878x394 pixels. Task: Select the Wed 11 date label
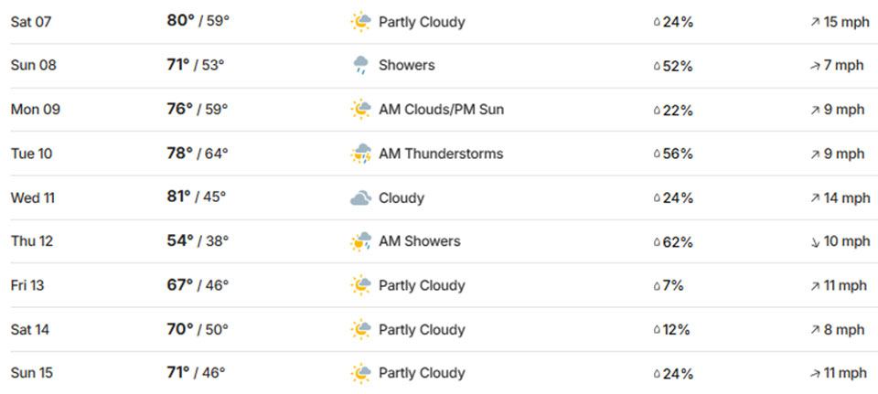click(31, 198)
